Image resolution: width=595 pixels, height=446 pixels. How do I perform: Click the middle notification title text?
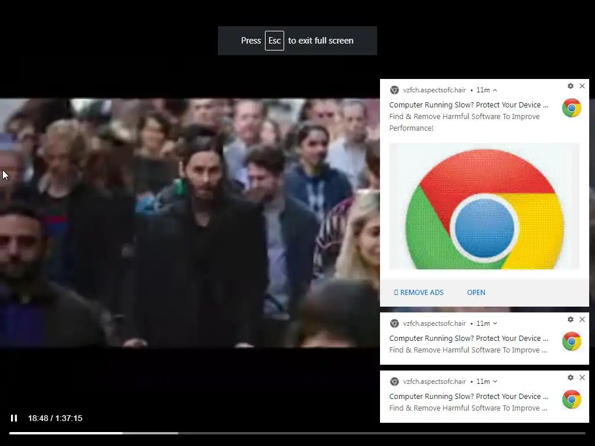(469, 339)
